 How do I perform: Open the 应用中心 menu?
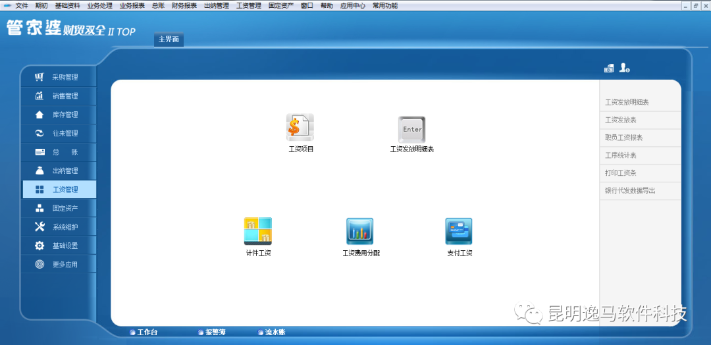click(352, 6)
